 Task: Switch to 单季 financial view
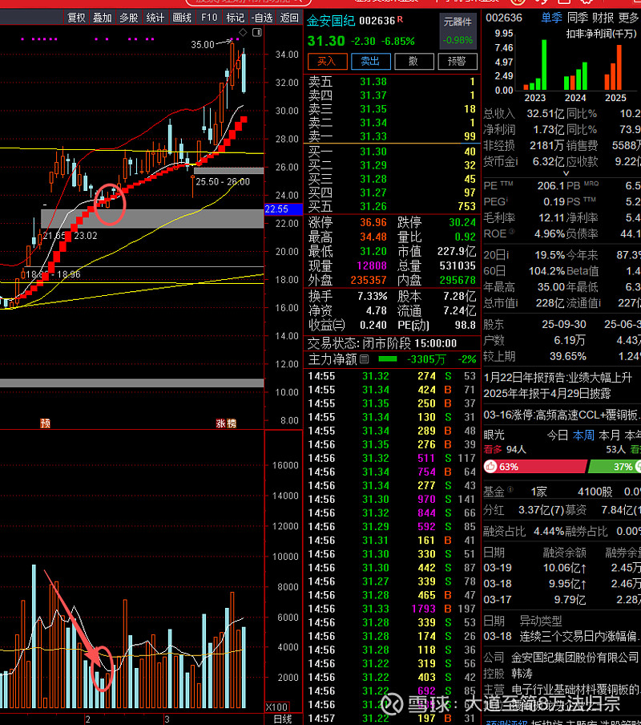(x=552, y=18)
